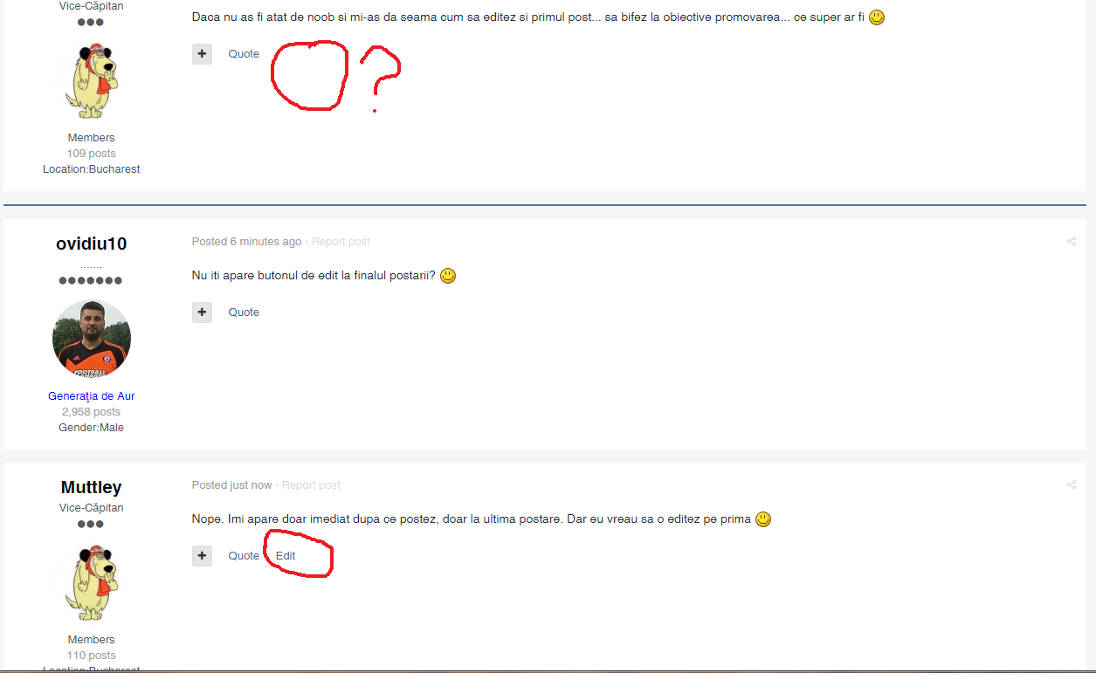Quote the top Muttley post
The width and height of the screenshot is (1096, 673).
tap(244, 54)
